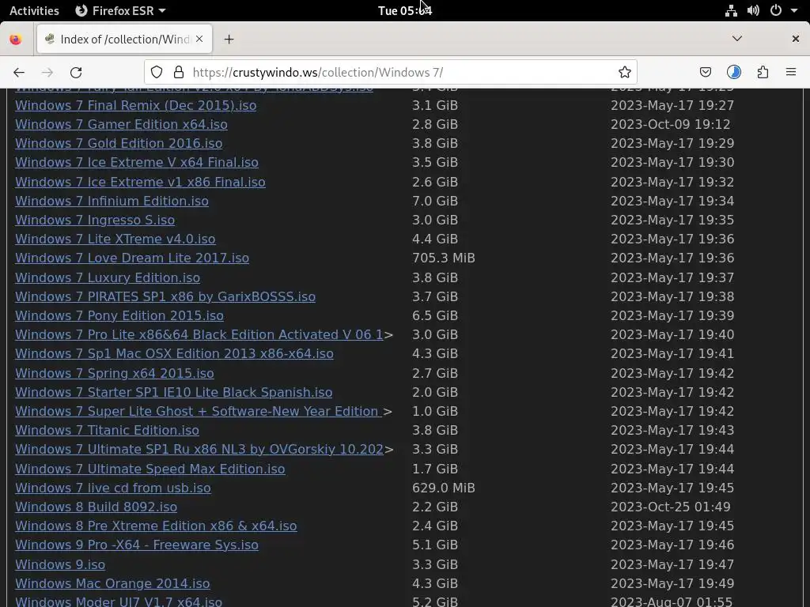Screen dimensions: 810x607
Task: Open Windows Mac Orange 2014.iso
Action: click(112, 584)
